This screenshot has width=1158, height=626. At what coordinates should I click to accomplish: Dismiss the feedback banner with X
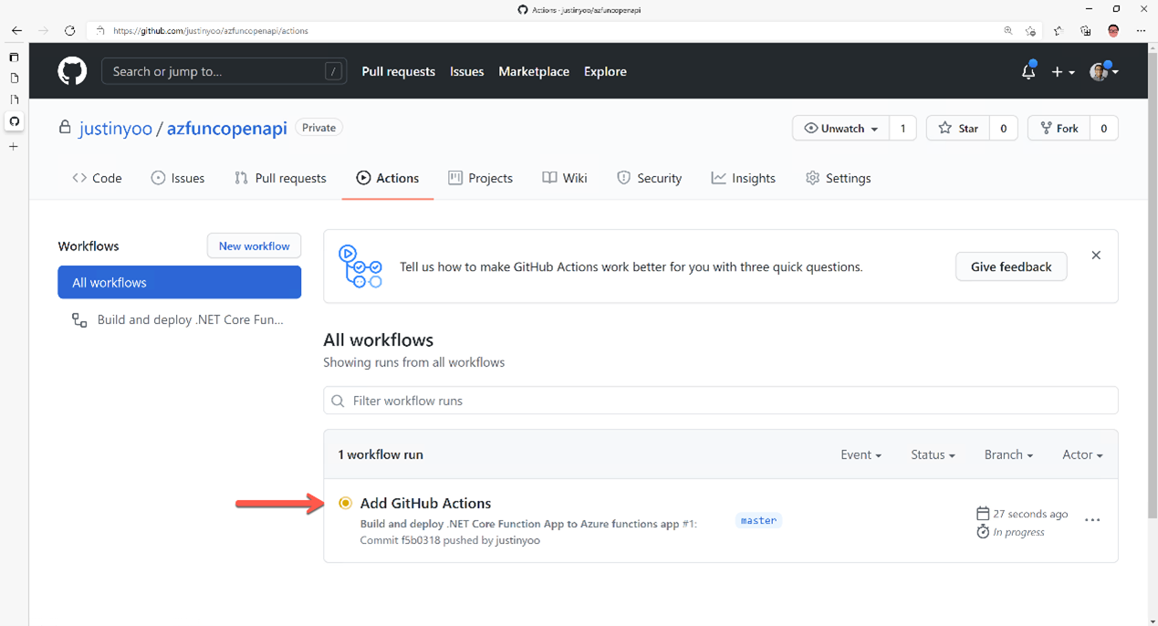click(1096, 256)
